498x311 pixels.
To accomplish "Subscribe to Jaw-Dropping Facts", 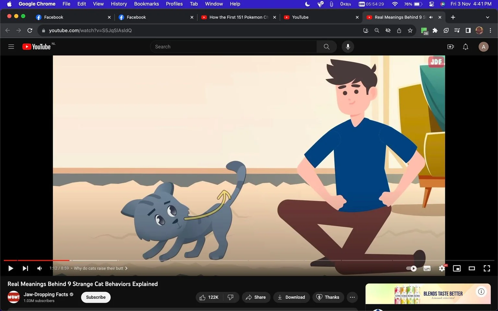I will point(96,297).
